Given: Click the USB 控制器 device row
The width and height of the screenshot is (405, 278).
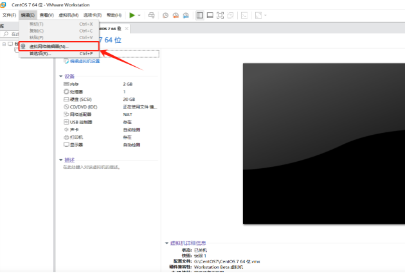Looking at the screenshot, I should tap(111, 122).
